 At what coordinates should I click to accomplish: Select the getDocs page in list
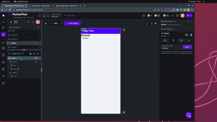click(24, 47)
